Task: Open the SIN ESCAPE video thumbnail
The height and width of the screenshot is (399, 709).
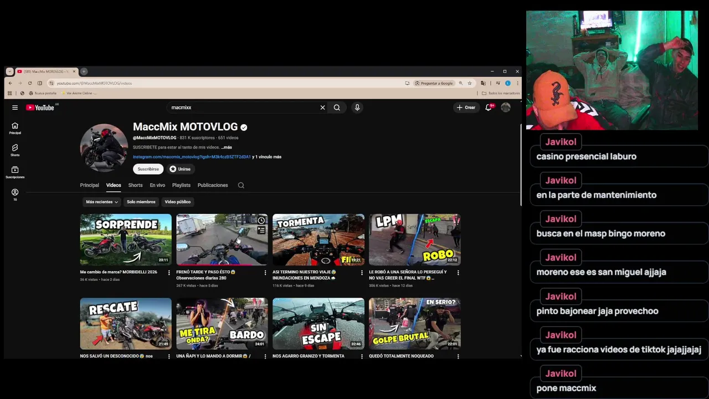Action: [318, 324]
